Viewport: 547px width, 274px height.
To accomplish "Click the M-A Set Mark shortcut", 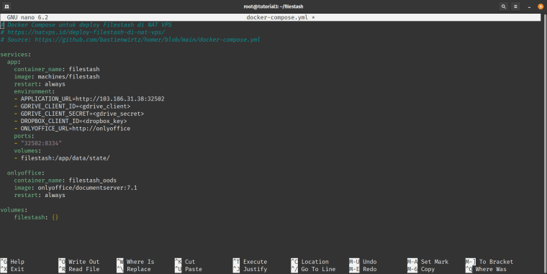I will [428, 262].
